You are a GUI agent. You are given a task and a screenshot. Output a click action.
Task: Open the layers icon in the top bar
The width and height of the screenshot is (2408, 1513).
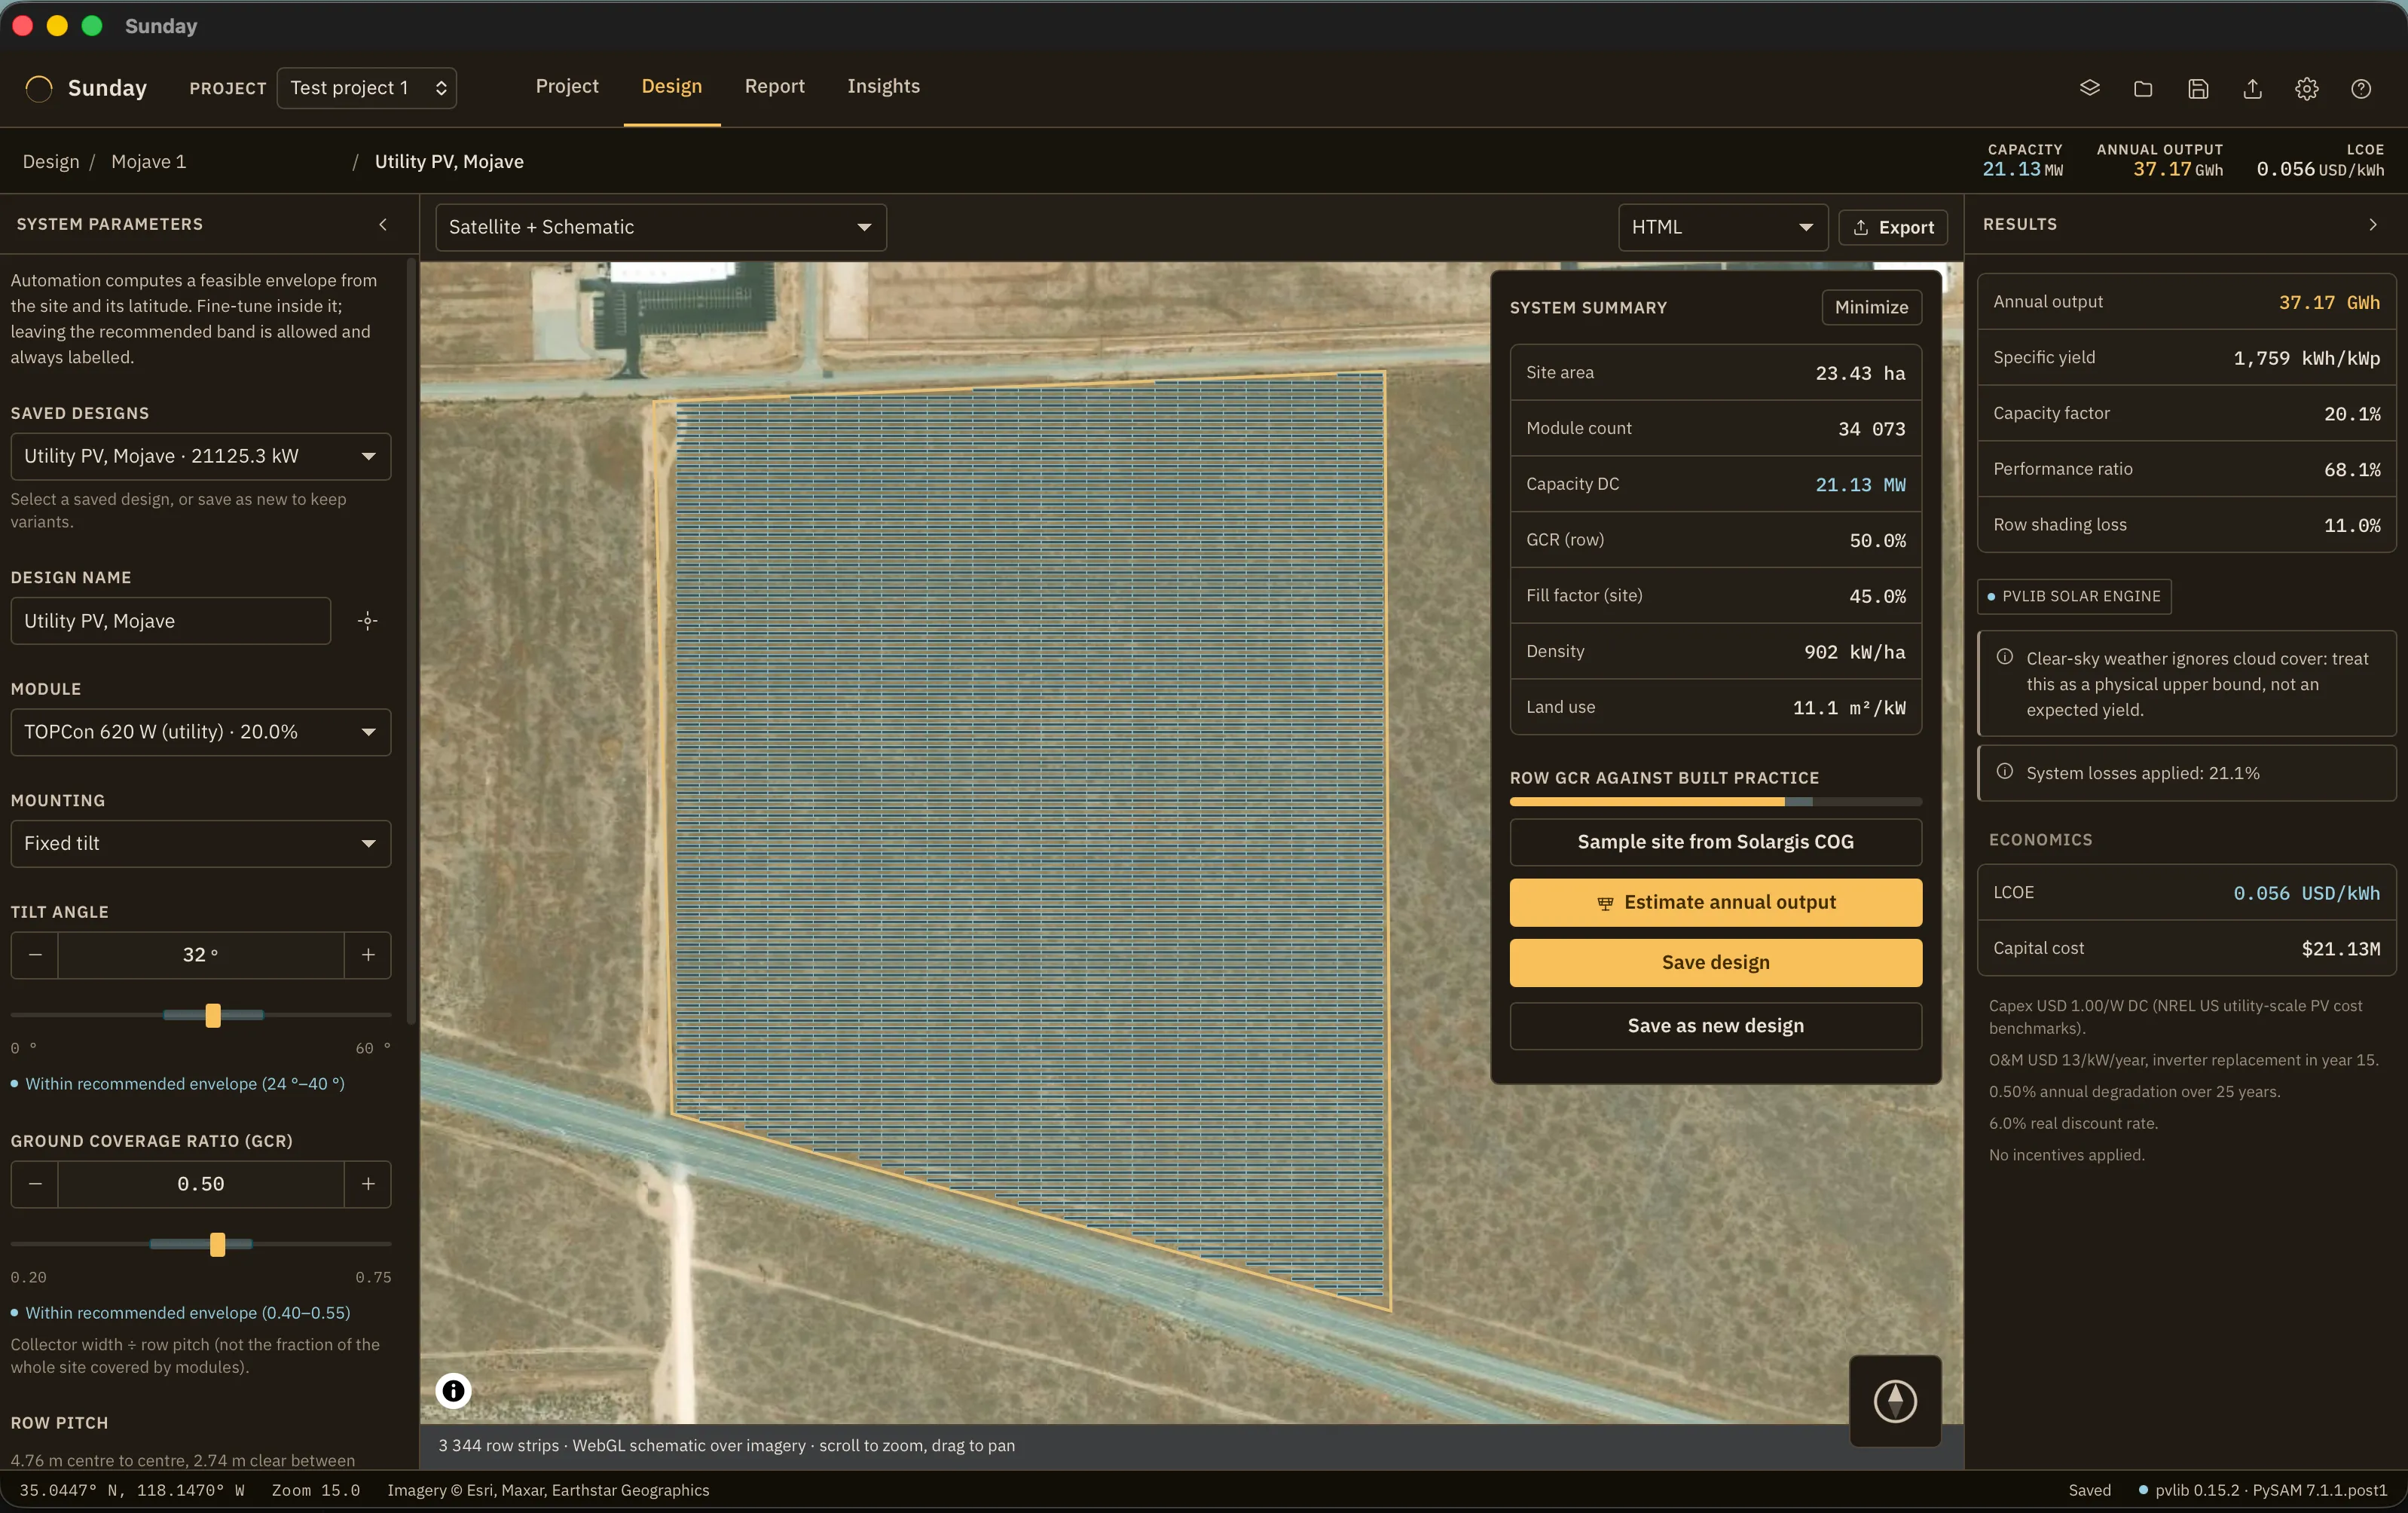click(x=2089, y=88)
